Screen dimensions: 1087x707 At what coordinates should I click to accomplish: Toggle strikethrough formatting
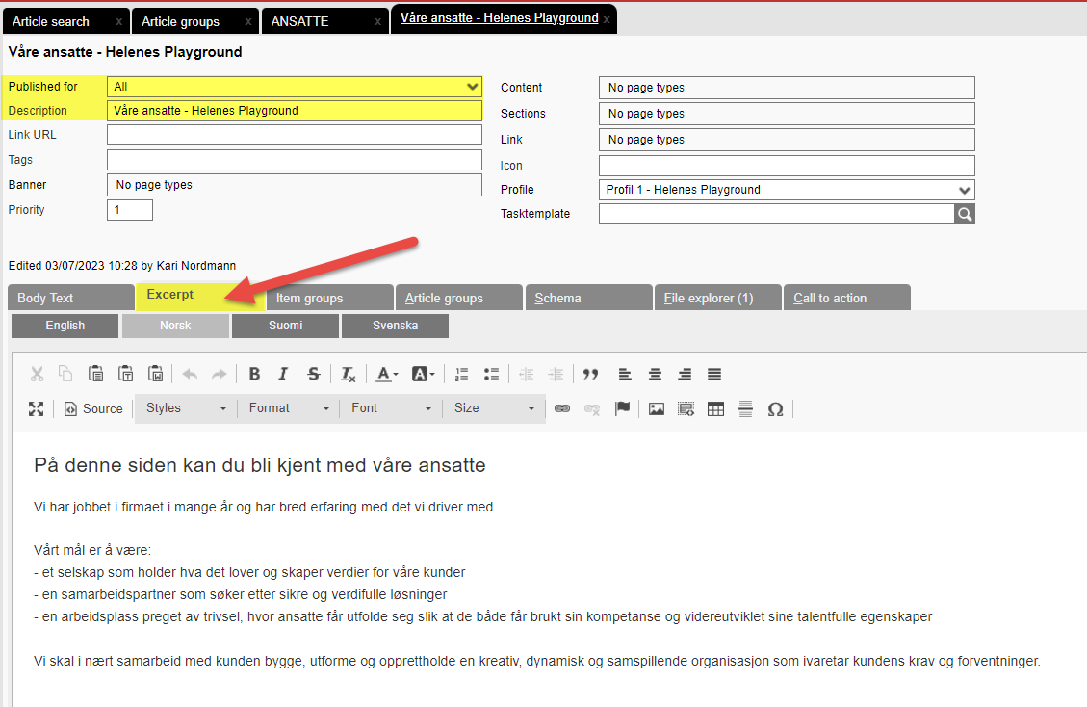[x=313, y=374]
